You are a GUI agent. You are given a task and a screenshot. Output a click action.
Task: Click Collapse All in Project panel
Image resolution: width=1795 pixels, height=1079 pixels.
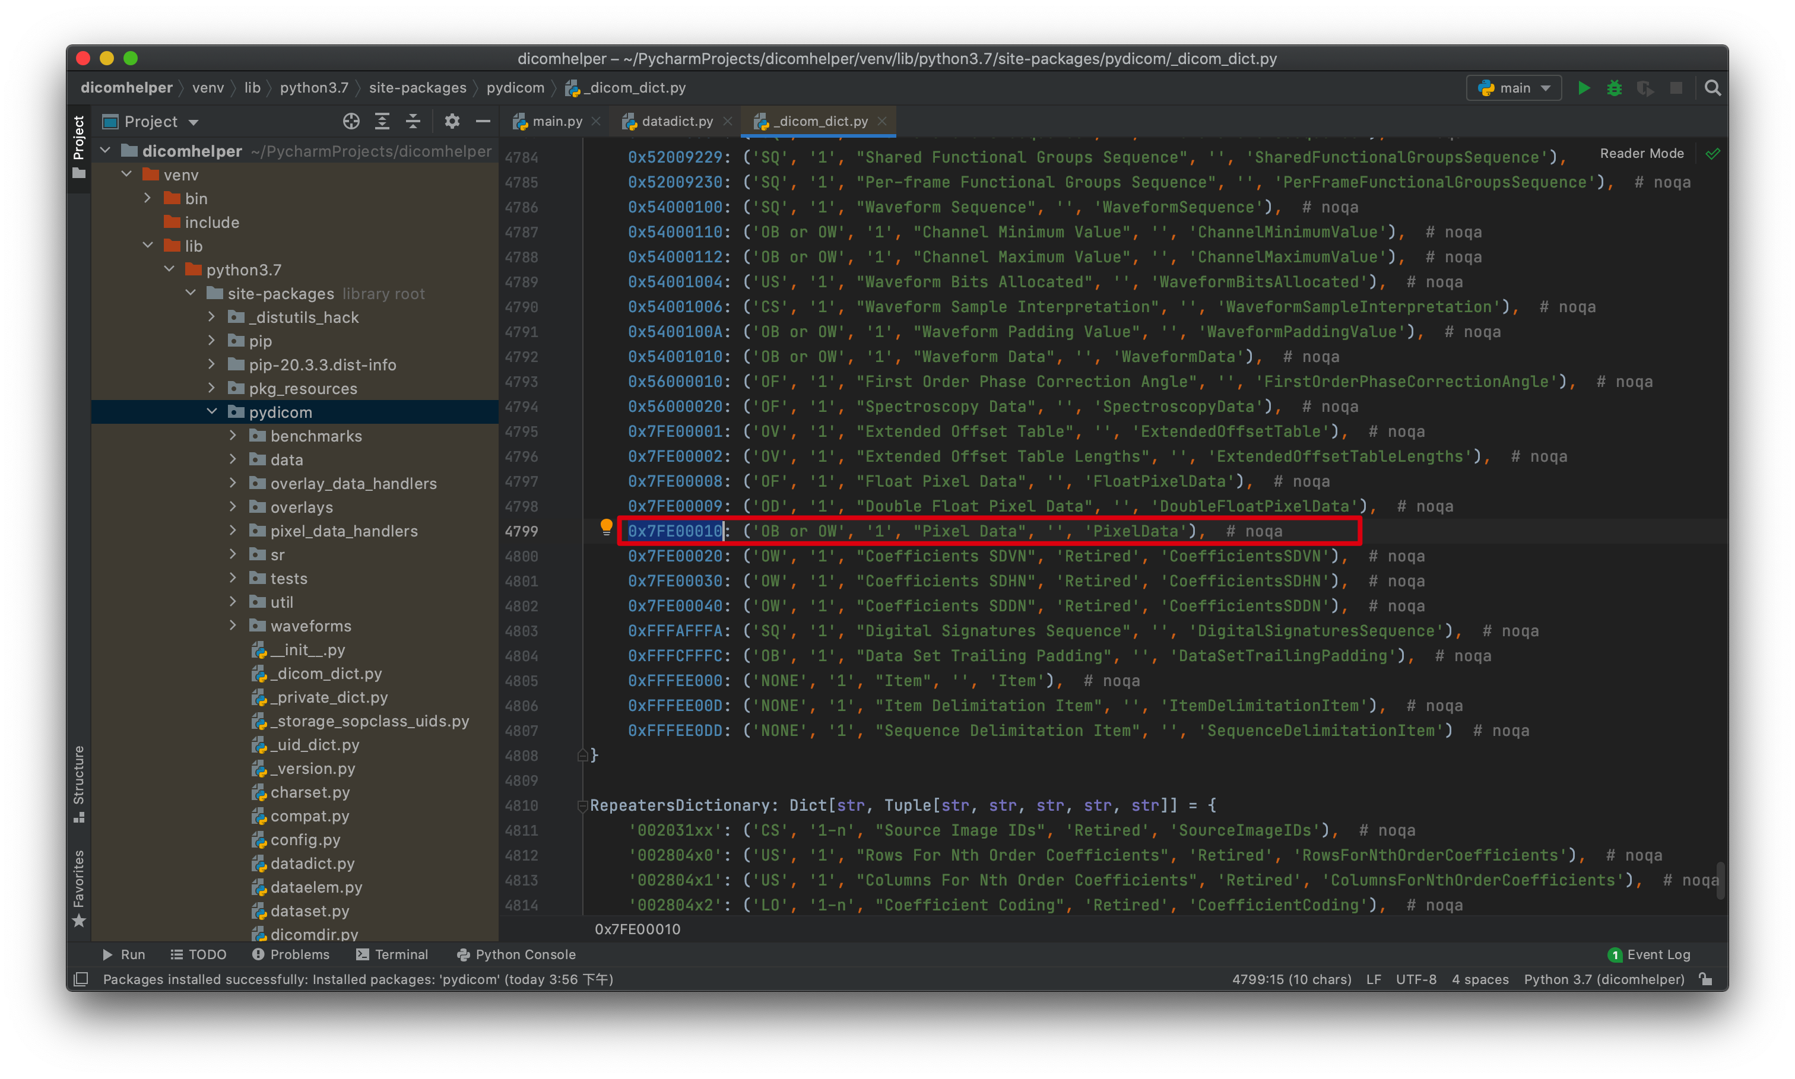(413, 122)
